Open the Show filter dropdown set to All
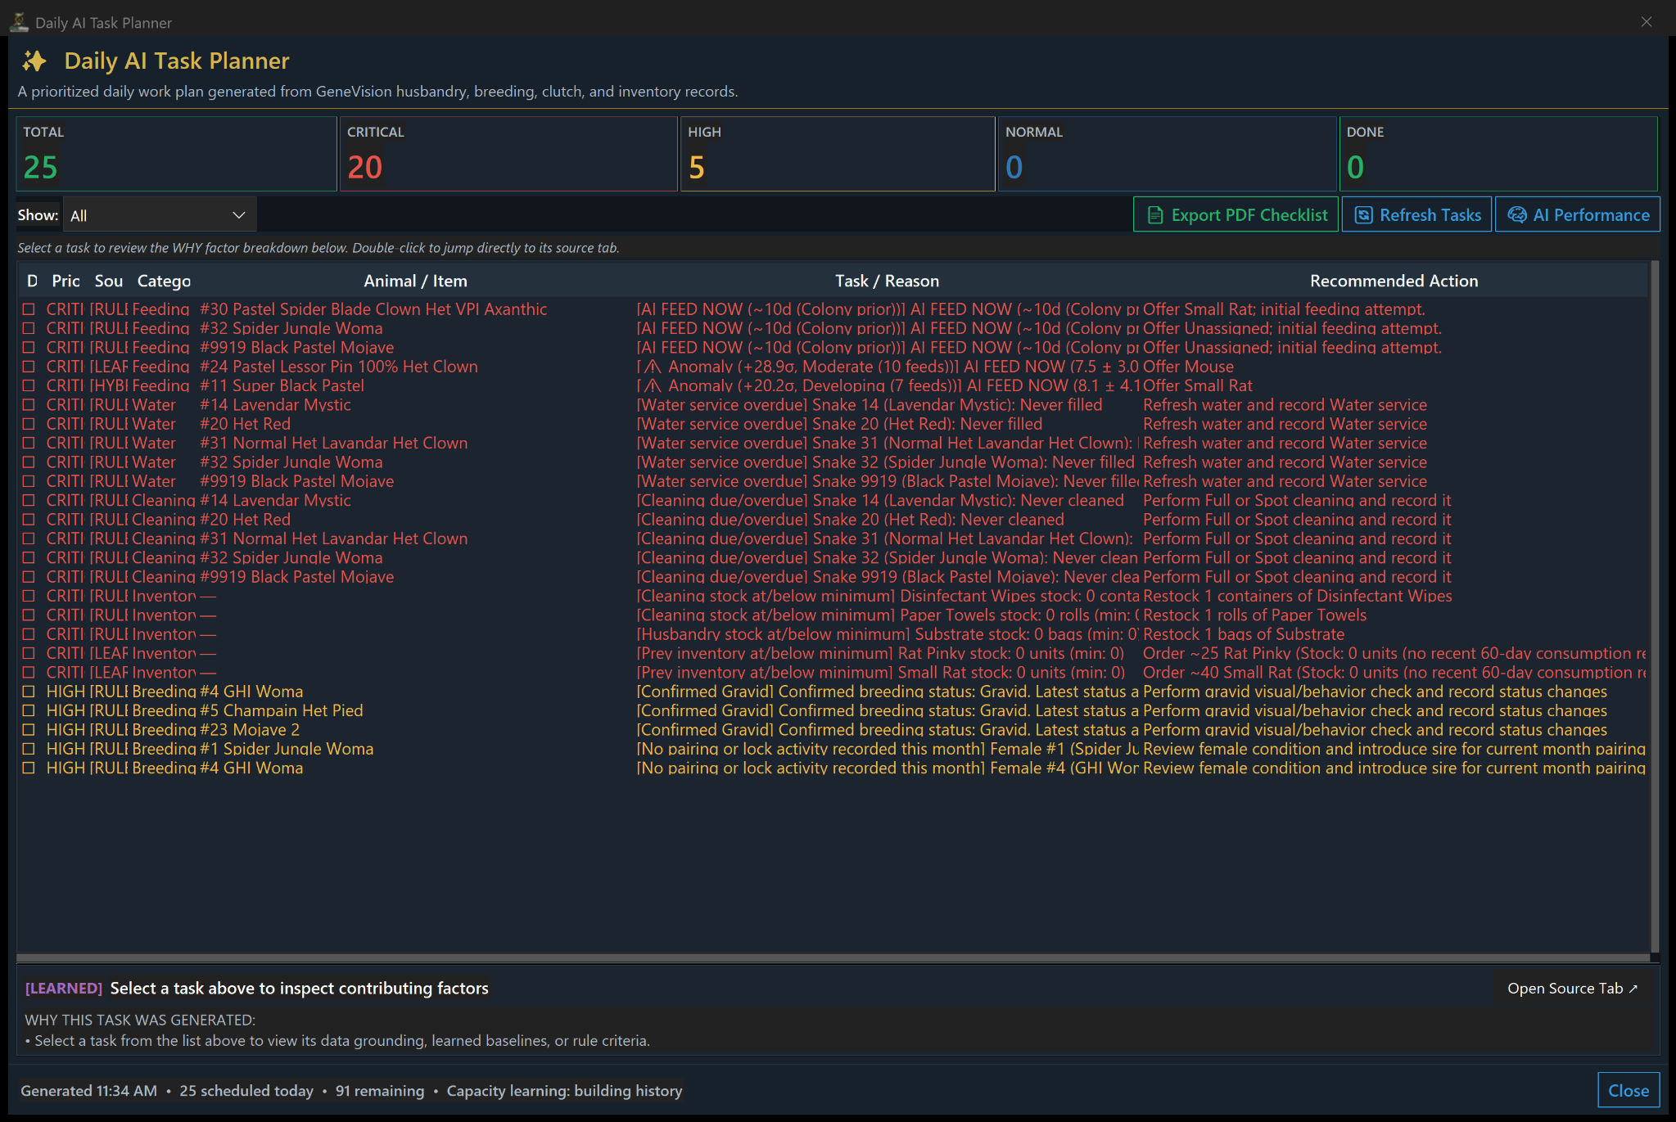 tap(160, 215)
